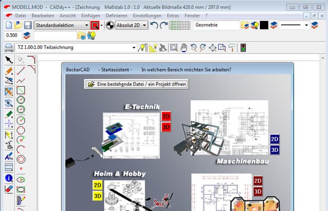Toggle the green dotted grid display
Screen dimensions: 328x211
[x=180, y=25]
